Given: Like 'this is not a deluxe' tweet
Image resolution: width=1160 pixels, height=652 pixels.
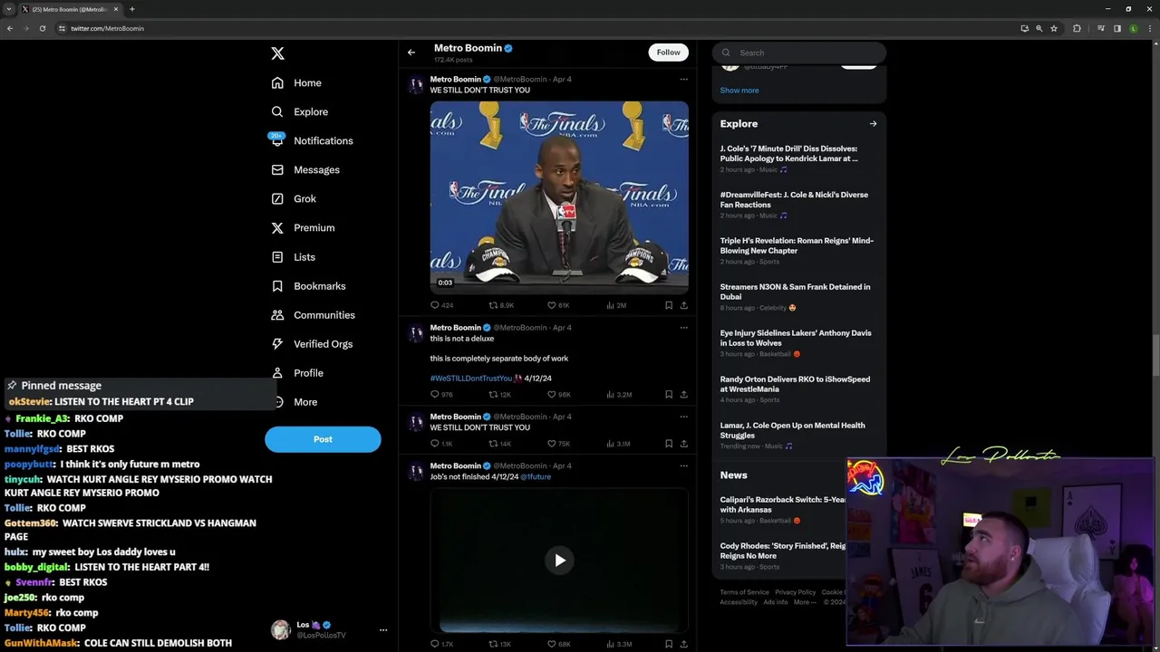Looking at the screenshot, I should coord(552,395).
